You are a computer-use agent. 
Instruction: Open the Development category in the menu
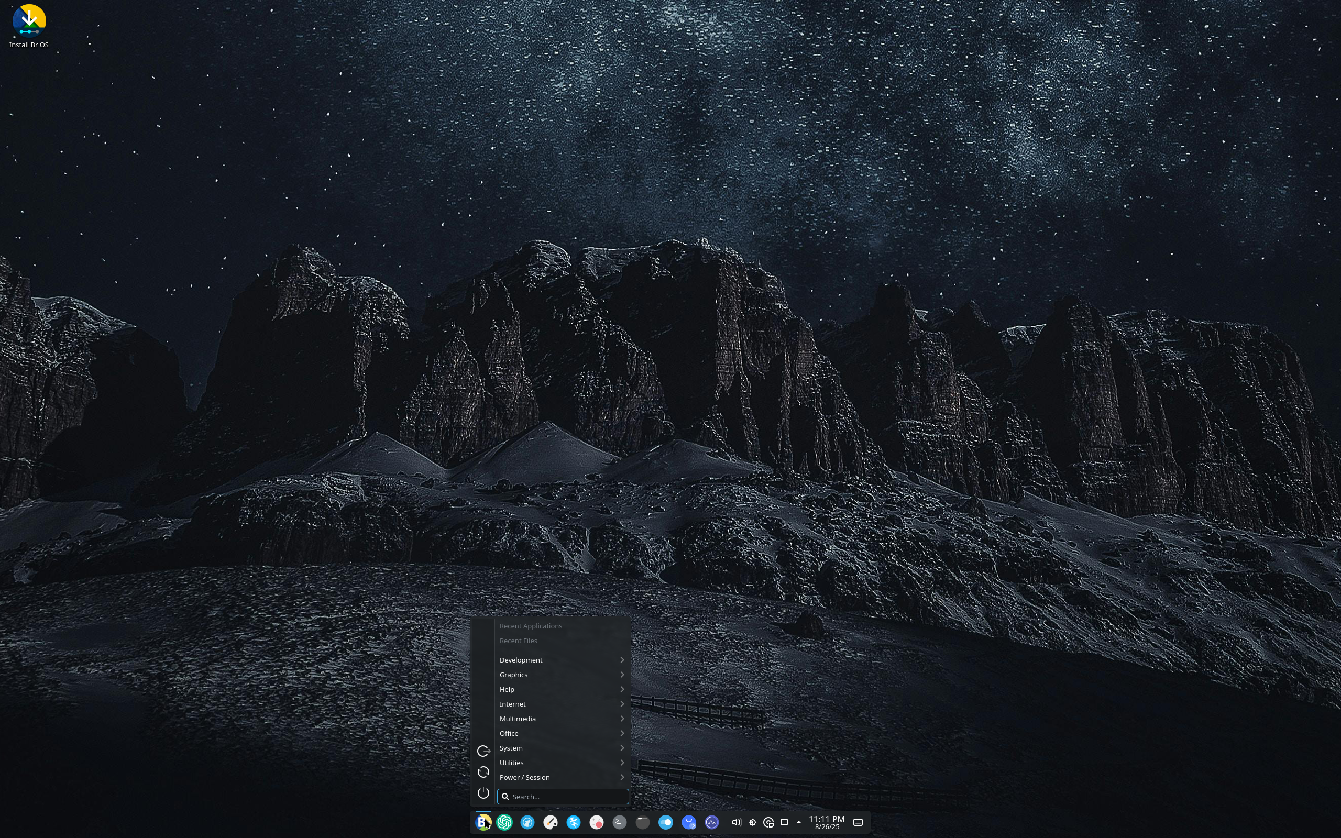coord(520,659)
